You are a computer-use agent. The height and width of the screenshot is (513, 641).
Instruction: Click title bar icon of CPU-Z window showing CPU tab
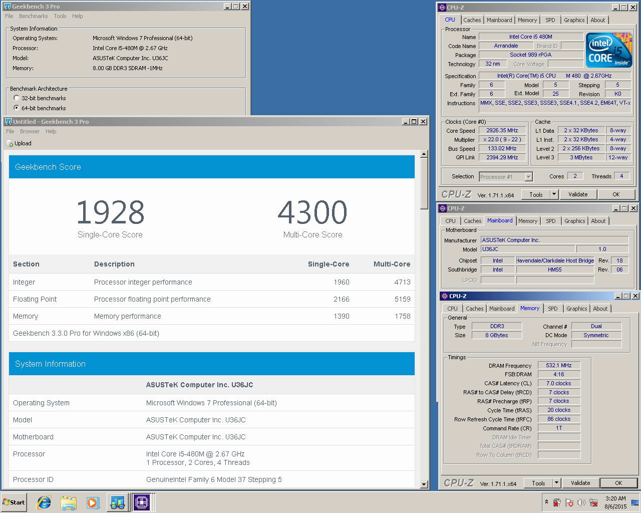point(442,8)
